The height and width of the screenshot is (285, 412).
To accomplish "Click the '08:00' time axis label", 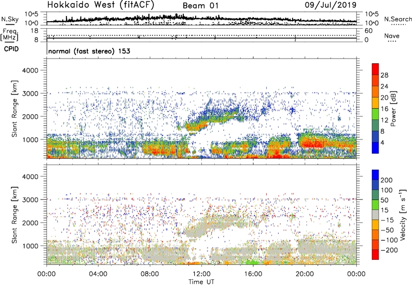I will pyautogui.click(x=150, y=274).
